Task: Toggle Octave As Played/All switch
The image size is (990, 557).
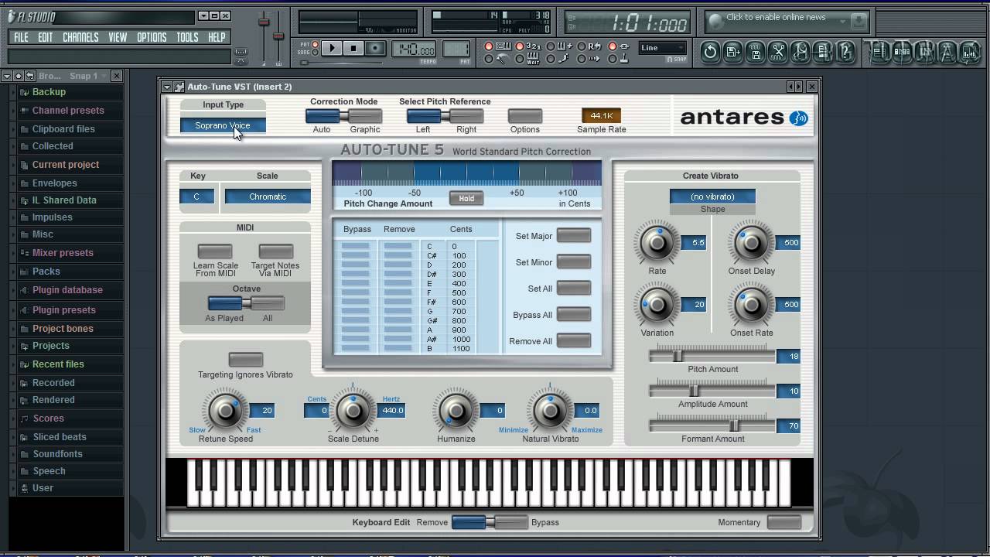Action: click(x=246, y=303)
